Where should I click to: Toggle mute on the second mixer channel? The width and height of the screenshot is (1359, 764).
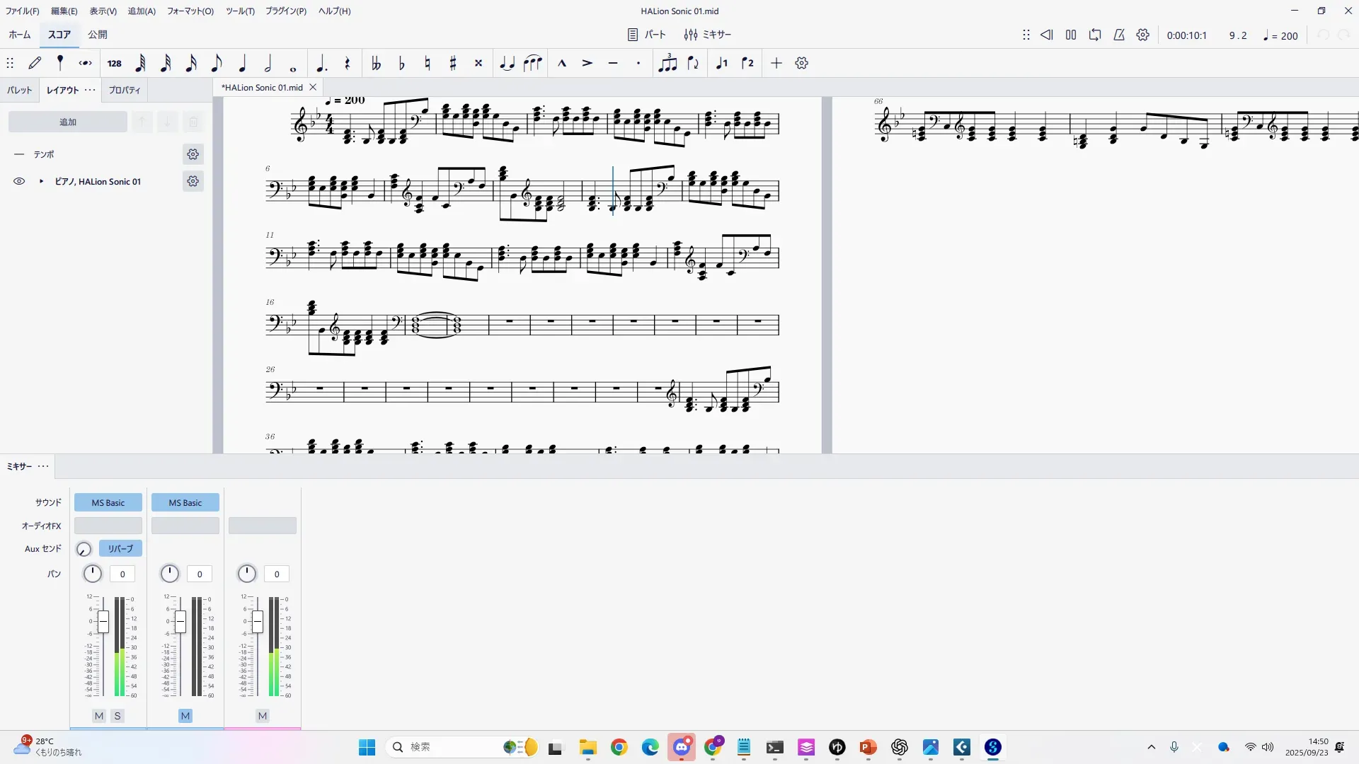point(185,716)
